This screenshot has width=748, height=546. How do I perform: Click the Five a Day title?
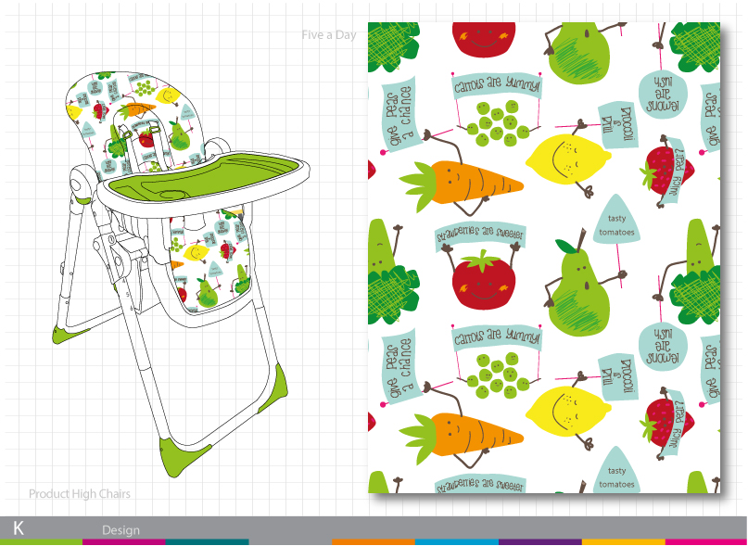(x=328, y=35)
